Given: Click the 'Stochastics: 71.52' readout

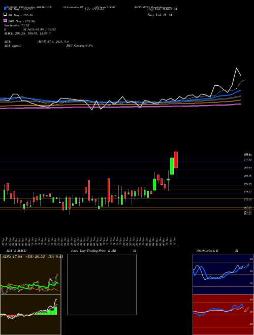Looking at the screenshot, I should 17,25.
